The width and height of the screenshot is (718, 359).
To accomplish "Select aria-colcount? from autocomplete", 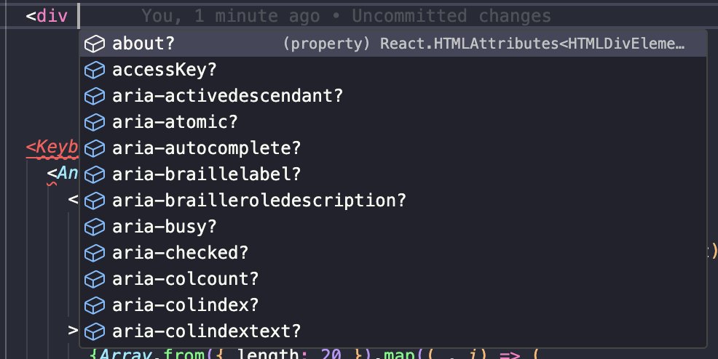I will (x=393, y=278).
